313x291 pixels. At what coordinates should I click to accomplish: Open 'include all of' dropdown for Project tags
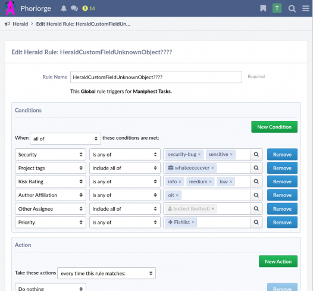point(125,168)
